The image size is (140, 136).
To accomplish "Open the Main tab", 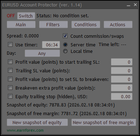I will coord(21,24).
